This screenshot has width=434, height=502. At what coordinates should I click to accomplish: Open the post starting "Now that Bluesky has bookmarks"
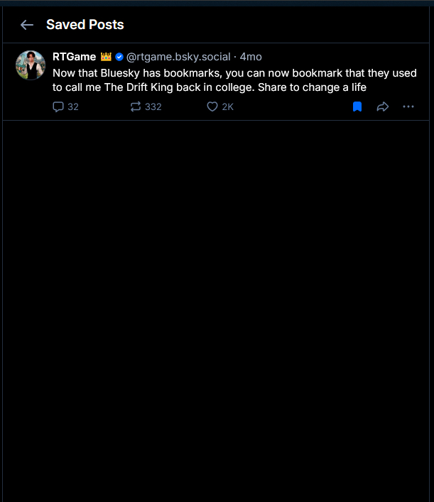[234, 73]
